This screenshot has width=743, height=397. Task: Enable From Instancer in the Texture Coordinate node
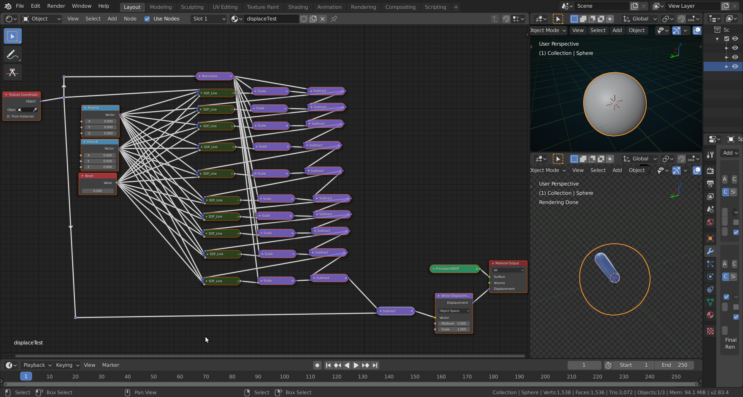8,116
